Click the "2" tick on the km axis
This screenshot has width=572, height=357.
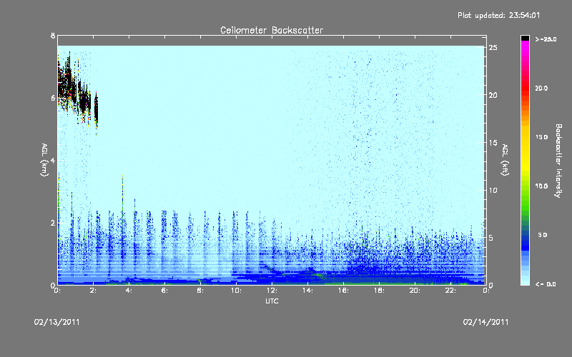(x=53, y=223)
